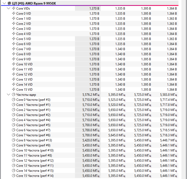Viewport: 187px width, 179px height.
Task: Click the voltage icon for Core 12 VID
Action: (14, 74)
